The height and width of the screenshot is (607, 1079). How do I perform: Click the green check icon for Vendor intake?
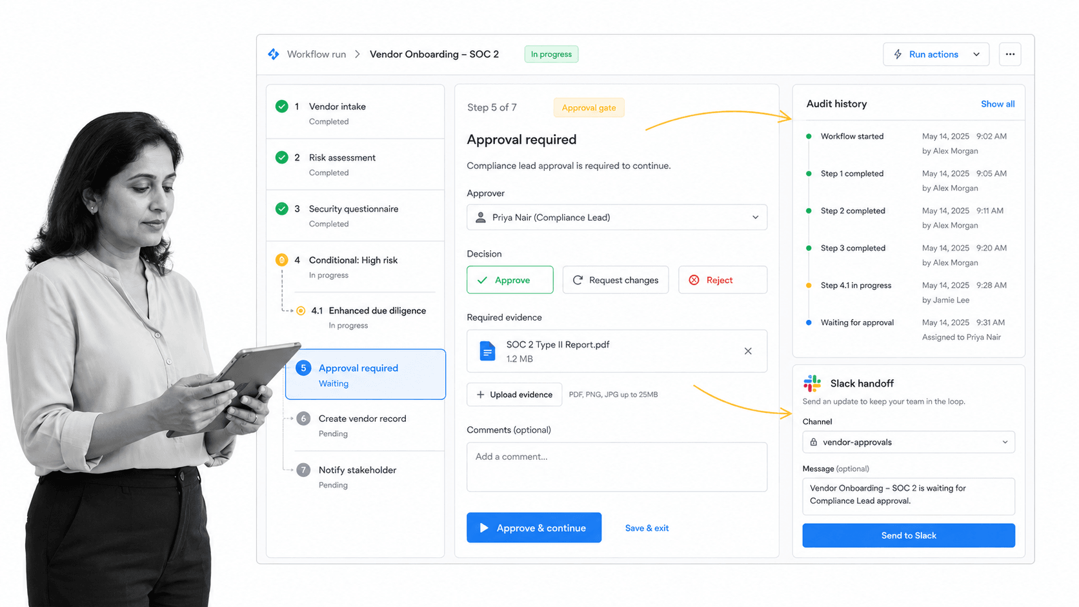pos(282,106)
